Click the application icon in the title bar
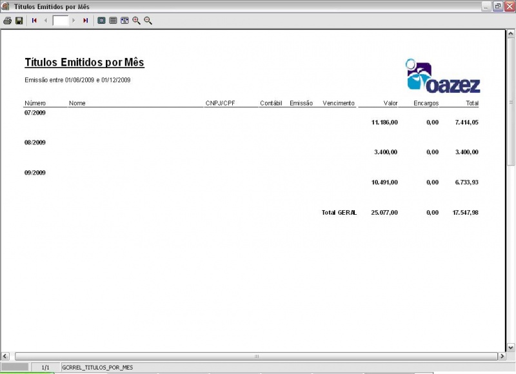The height and width of the screenshot is (374, 516). click(5, 6)
